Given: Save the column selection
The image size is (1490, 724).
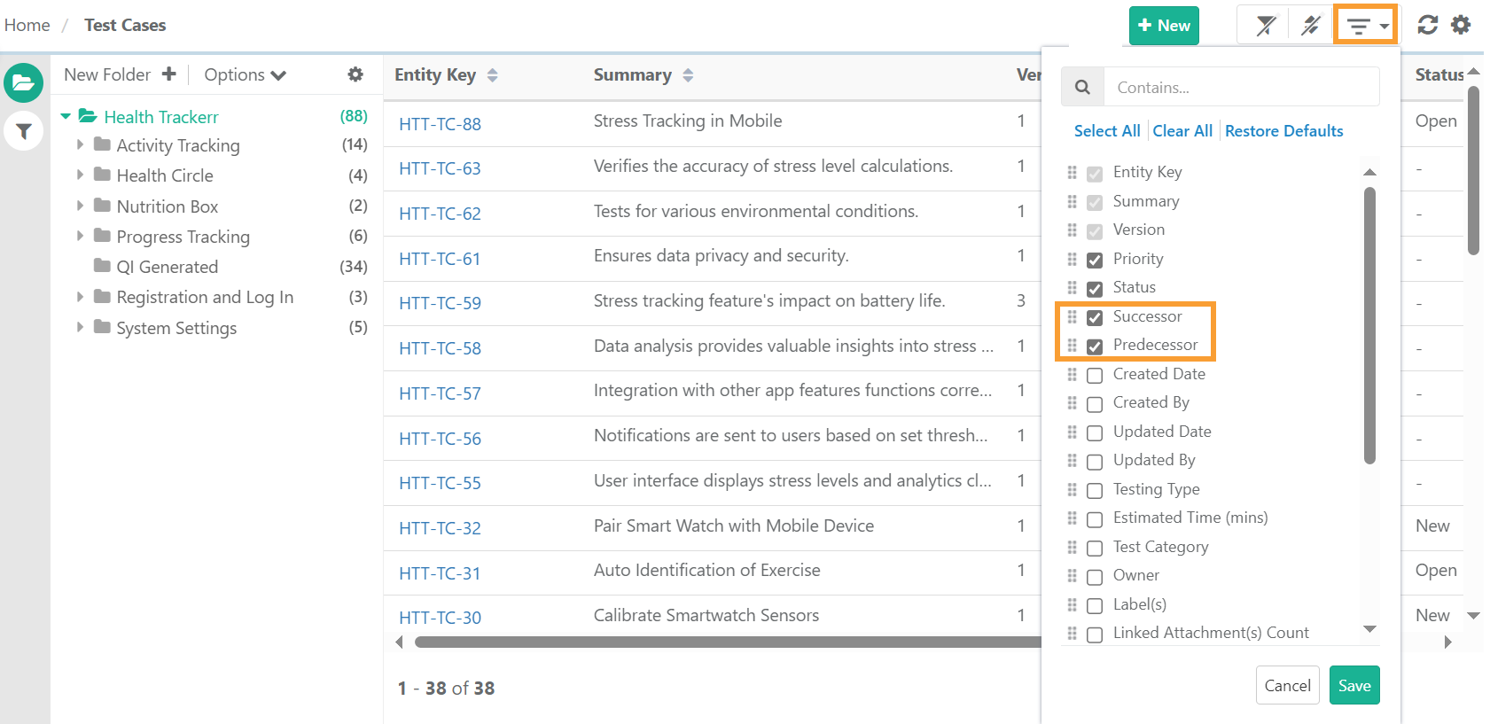Looking at the screenshot, I should pyautogui.click(x=1354, y=685).
